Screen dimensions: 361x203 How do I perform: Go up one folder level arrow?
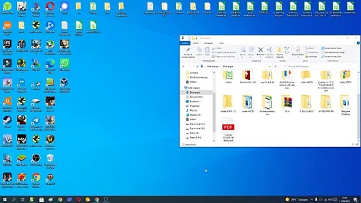(x=197, y=67)
